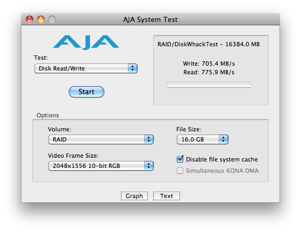Uncheck Disable file system cache
This screenshot has width=301, height=232.
[x=180, y=159]
